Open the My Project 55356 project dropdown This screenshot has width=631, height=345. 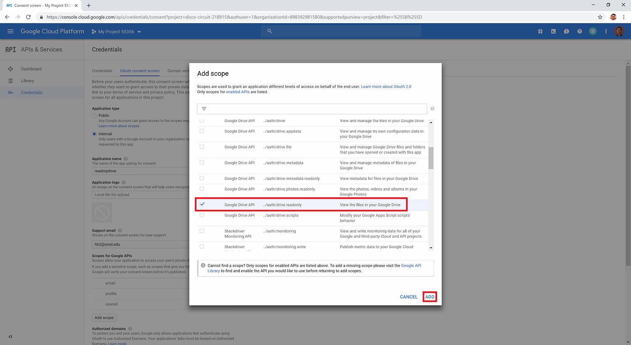pyautogui.click(x=116, y=32)
